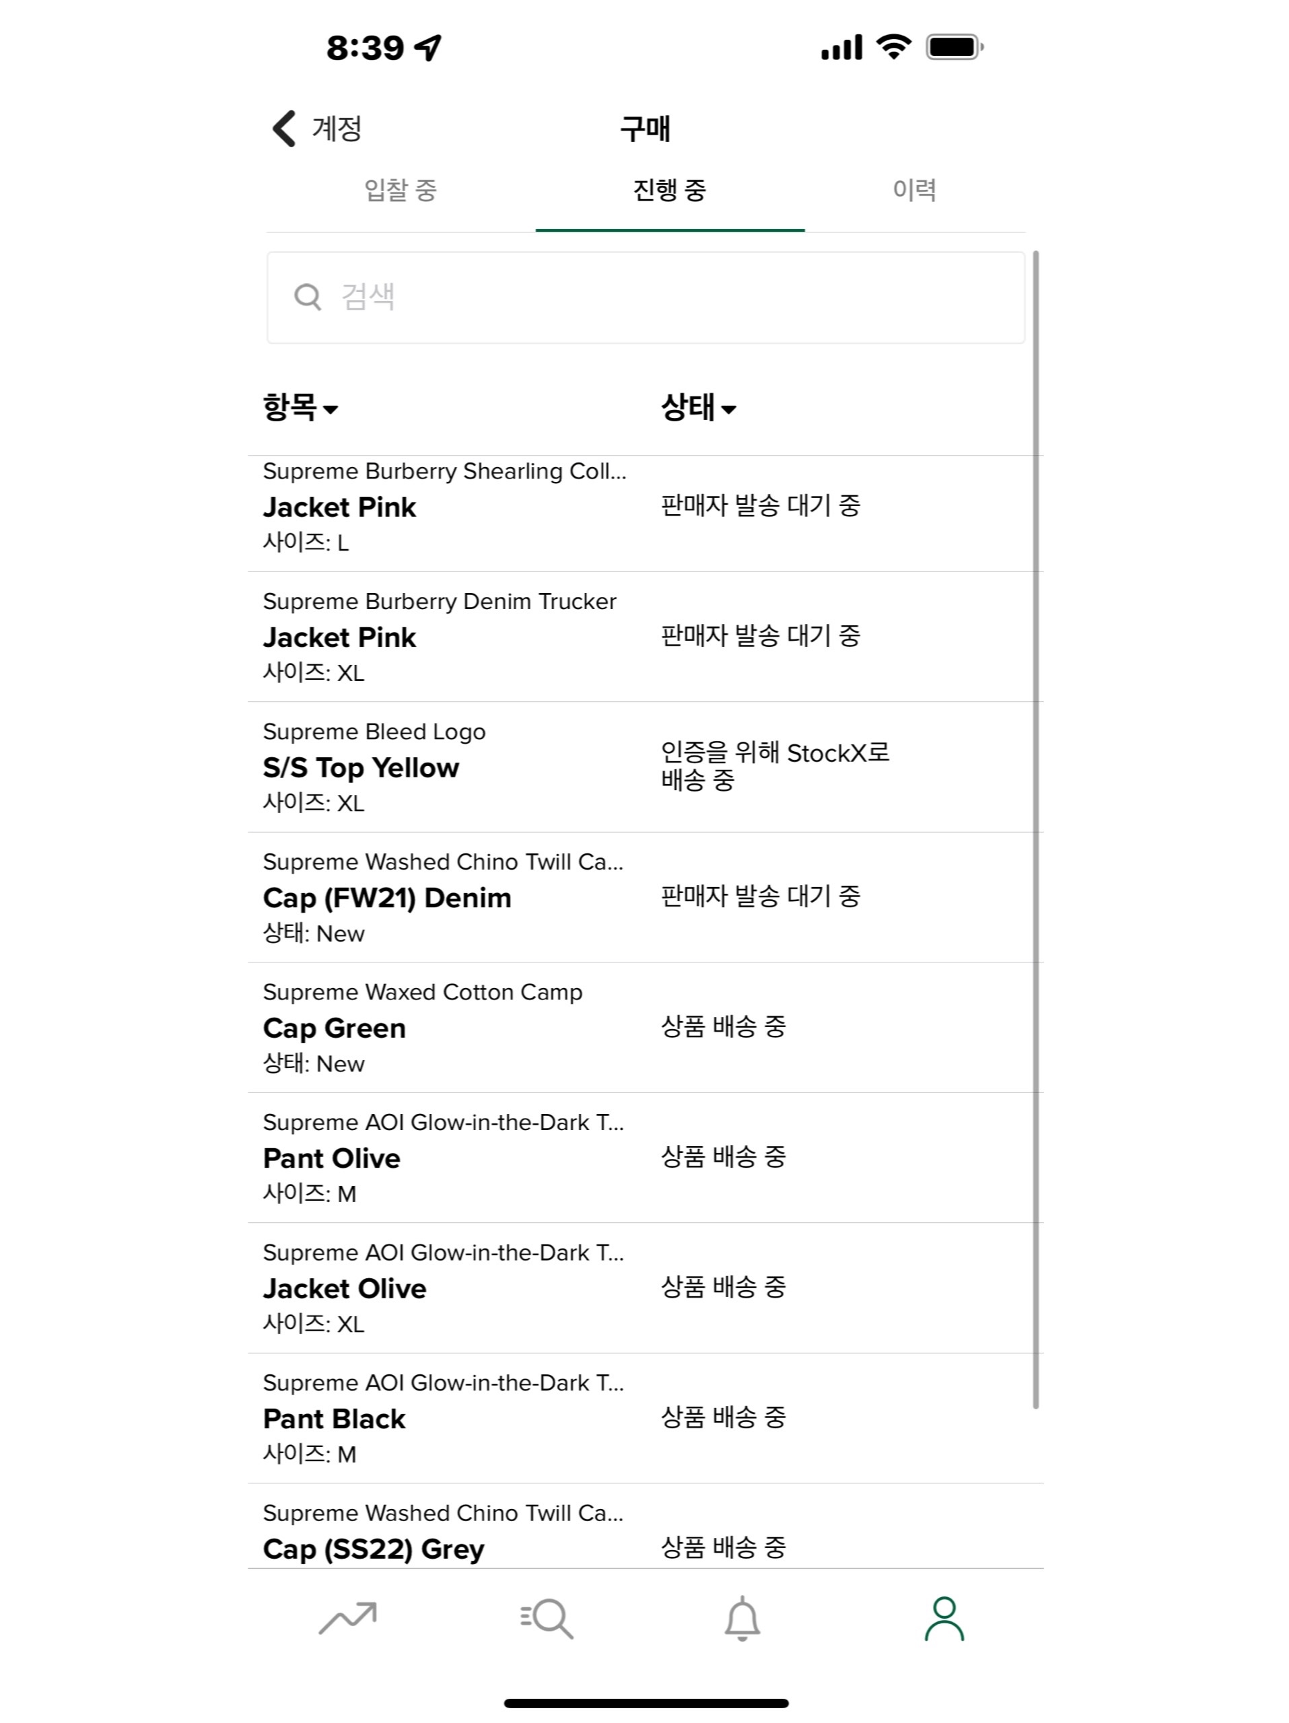Tap the Wi-Fi indicator in the status bar

pyautogui.click(x=894, y=46)
